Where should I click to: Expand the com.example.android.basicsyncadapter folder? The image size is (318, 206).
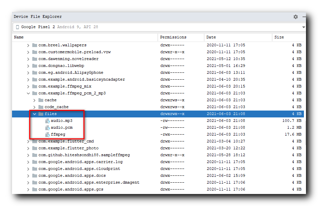(28, 80)
